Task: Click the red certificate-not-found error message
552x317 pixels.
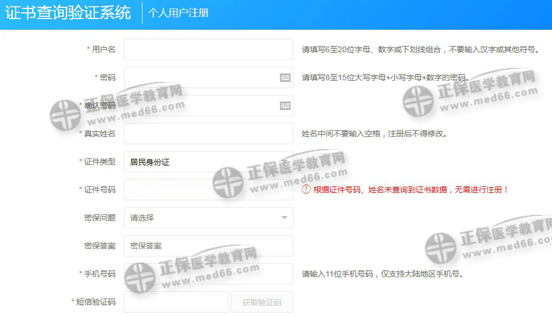Action: 411,190
